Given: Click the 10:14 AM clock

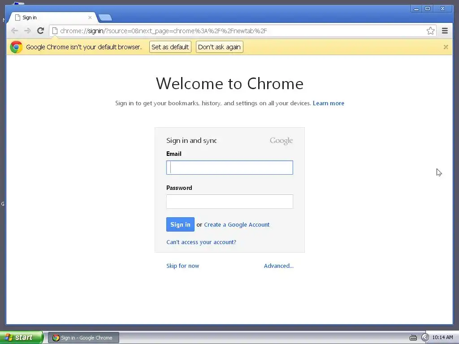Looking at the screenshot, I should coord(442,337).
